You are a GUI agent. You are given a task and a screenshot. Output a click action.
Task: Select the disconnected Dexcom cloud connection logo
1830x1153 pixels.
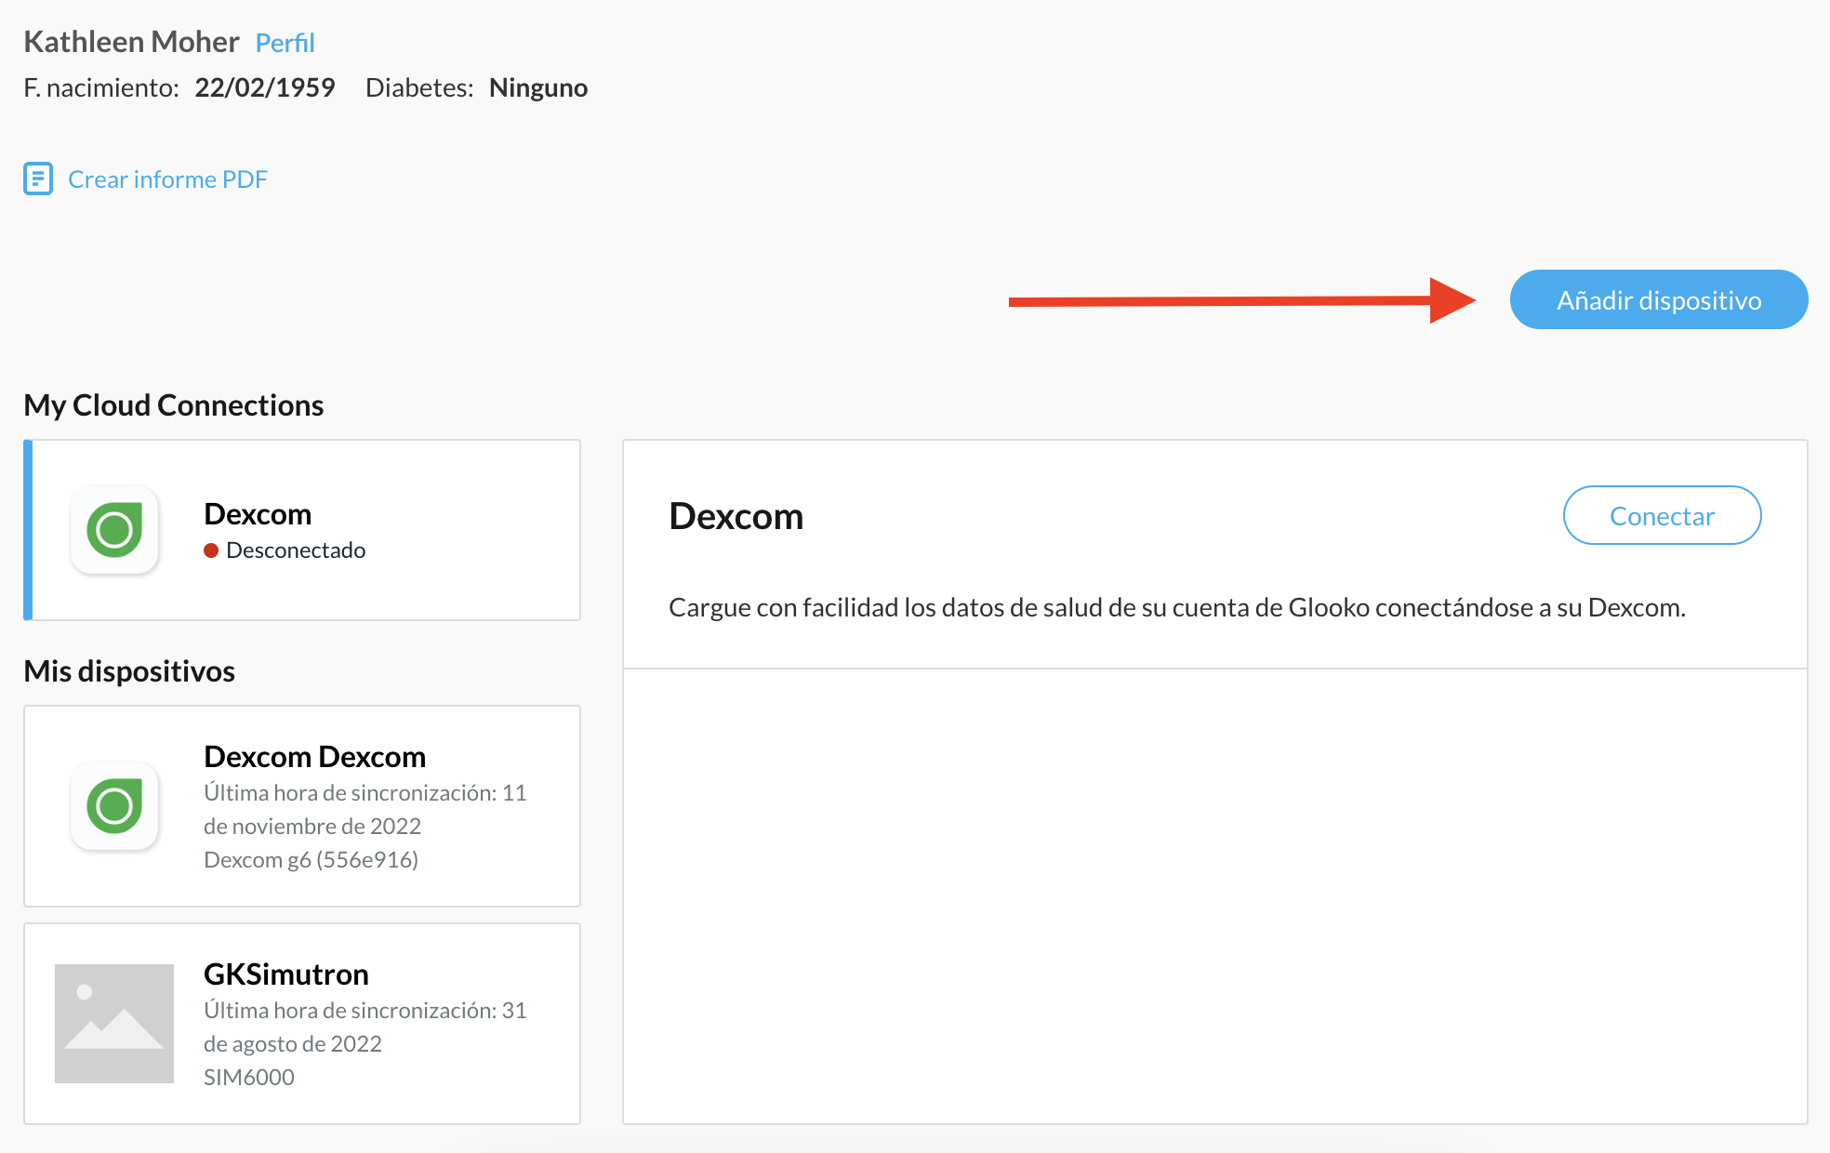(114, 530)
